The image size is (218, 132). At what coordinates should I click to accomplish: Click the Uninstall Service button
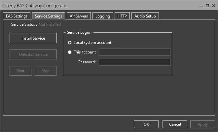point(33,54)
